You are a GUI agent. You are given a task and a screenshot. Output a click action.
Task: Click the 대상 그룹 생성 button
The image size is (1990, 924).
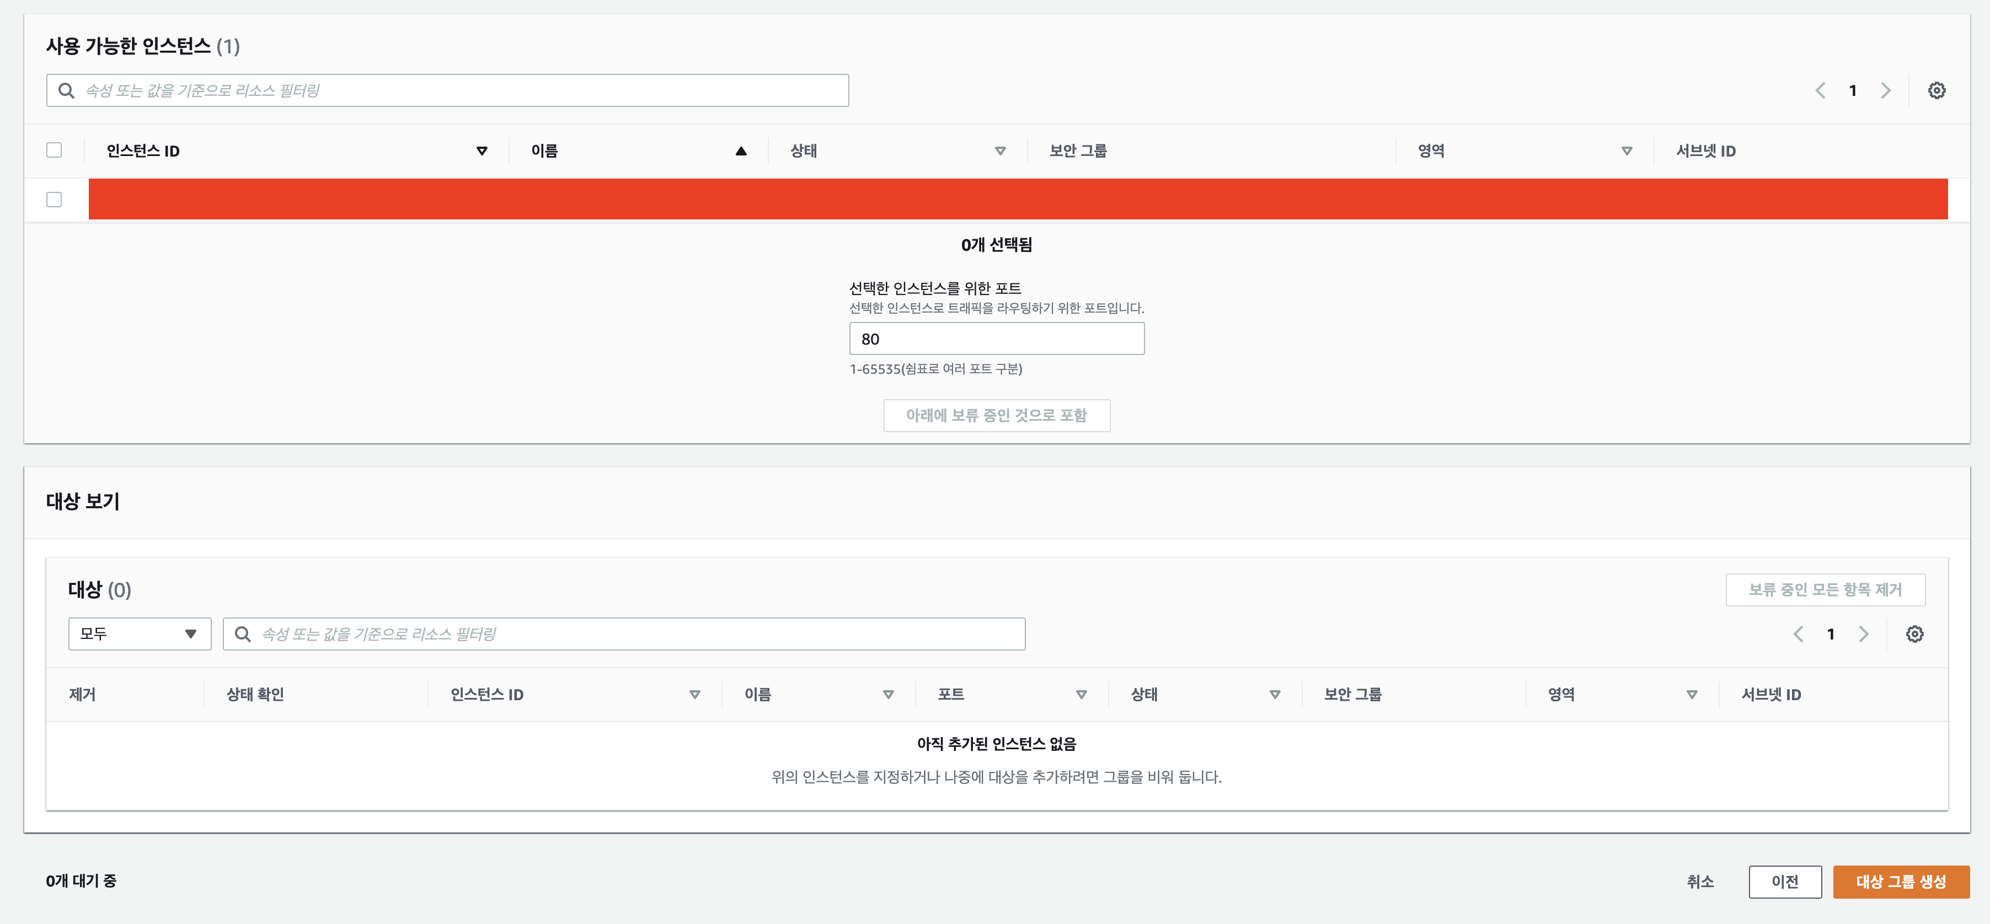1901,882
